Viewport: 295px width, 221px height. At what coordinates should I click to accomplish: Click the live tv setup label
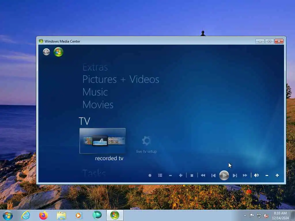[147, 151]
